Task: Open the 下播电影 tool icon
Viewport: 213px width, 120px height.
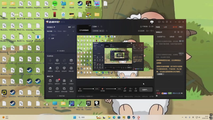Action: click(71, 89)
